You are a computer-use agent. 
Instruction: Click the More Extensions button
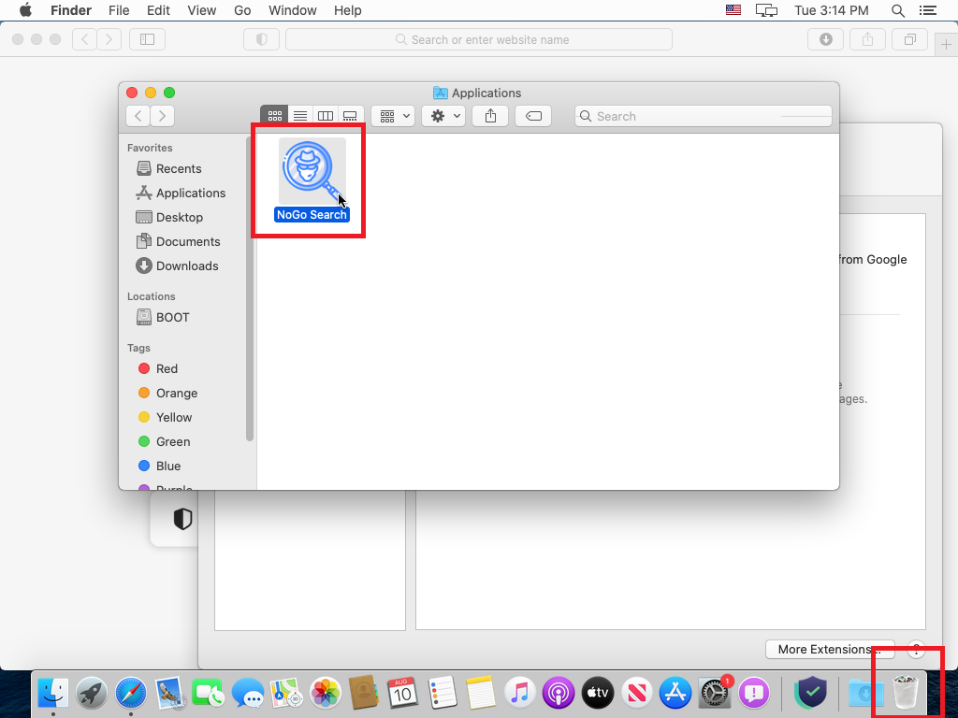pos(830,649)
